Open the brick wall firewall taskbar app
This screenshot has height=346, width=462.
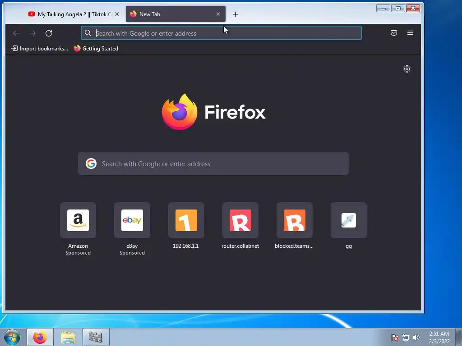pos(96,337)
